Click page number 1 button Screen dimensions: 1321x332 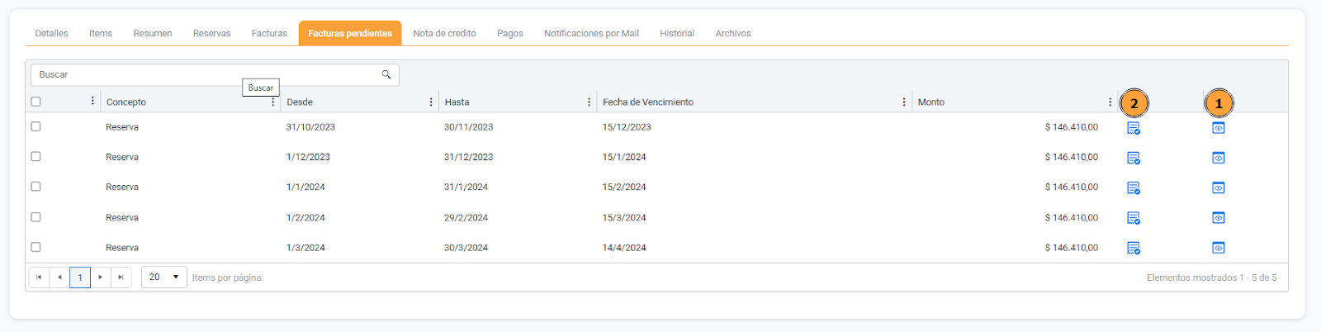80,277
